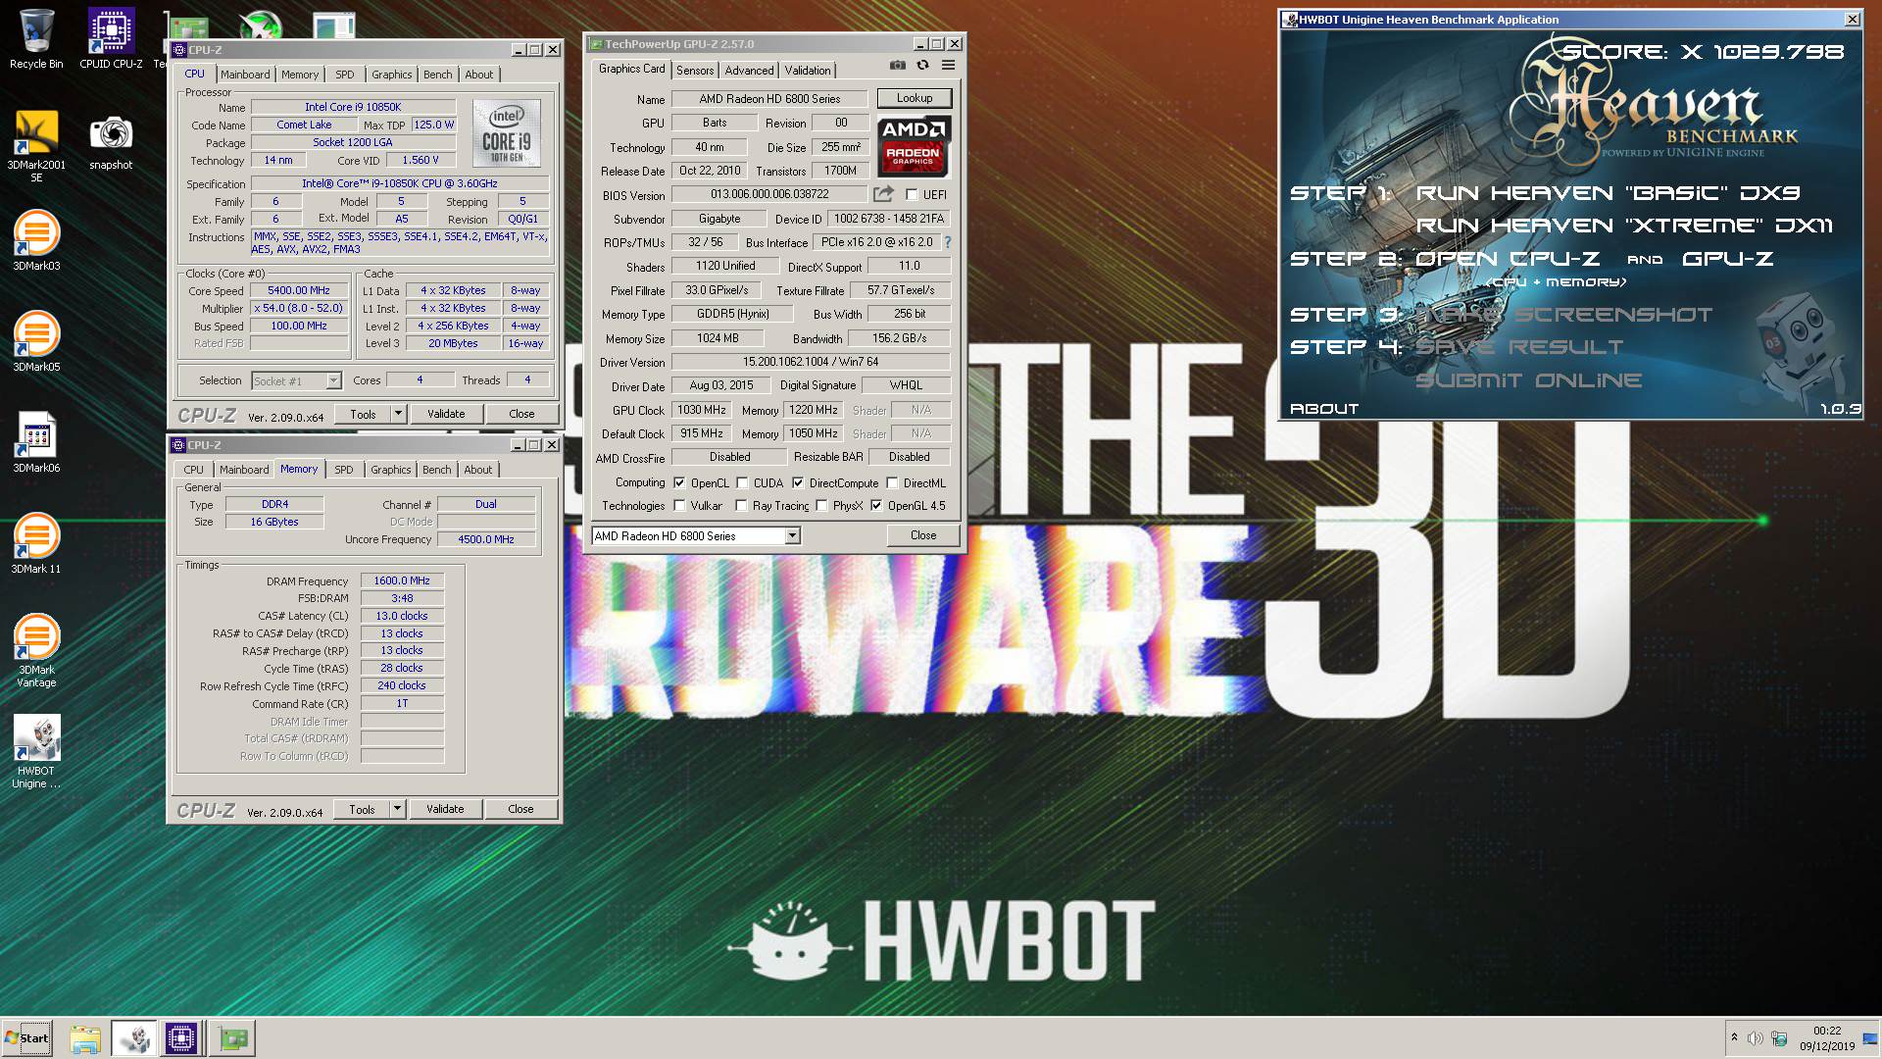The height and width of the screenshot is (1059, 1882).
Task: Open the Recycle Bin desktop icon
Action: pyautogui.click(x=36, y=39)
